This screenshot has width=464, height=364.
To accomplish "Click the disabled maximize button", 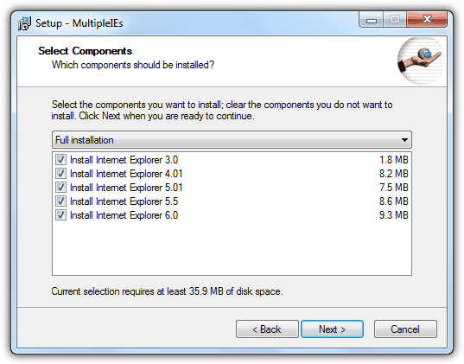I will coord(395,20).
